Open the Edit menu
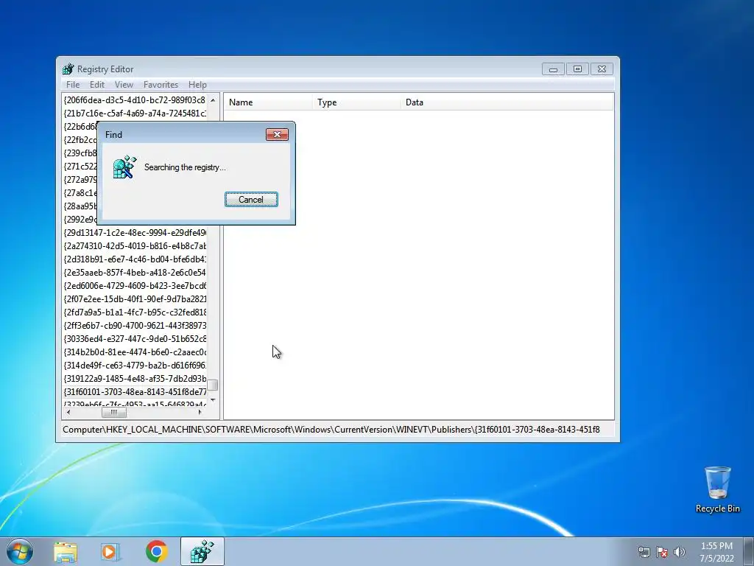Image resolution: width=754 pixels, height=566 pixels. click(96, 84)
